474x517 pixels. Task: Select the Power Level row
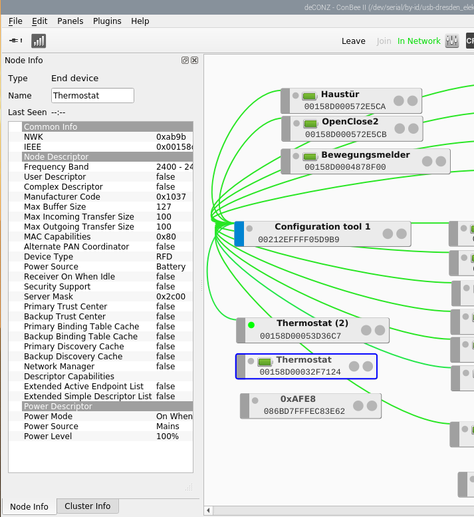tap(101, 436)
